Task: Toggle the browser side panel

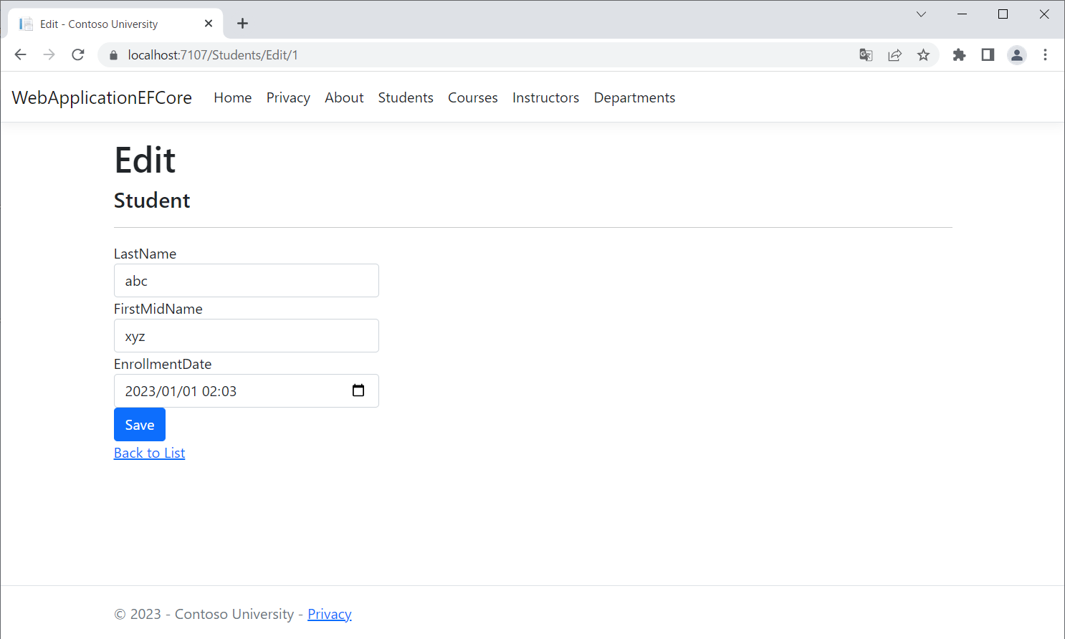Action: (x=988, y=55)
